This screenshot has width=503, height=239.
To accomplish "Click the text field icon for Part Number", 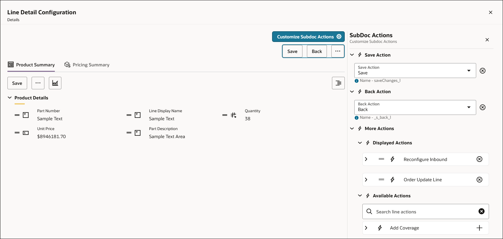I will [26, 115].
